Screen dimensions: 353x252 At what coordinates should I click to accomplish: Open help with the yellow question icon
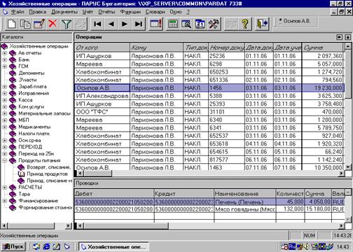(x=244, y=24)
